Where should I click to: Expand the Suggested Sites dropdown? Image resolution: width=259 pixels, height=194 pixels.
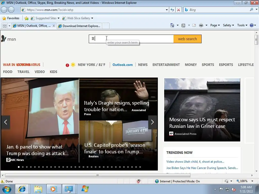coord(58,18)
